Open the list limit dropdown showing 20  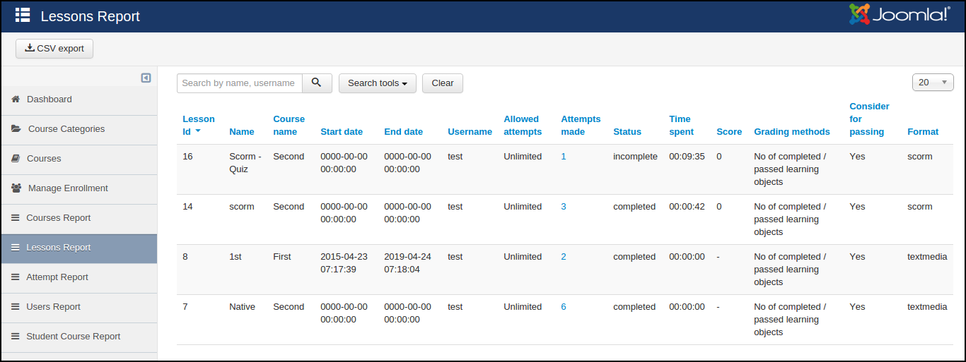click(932, 83)
